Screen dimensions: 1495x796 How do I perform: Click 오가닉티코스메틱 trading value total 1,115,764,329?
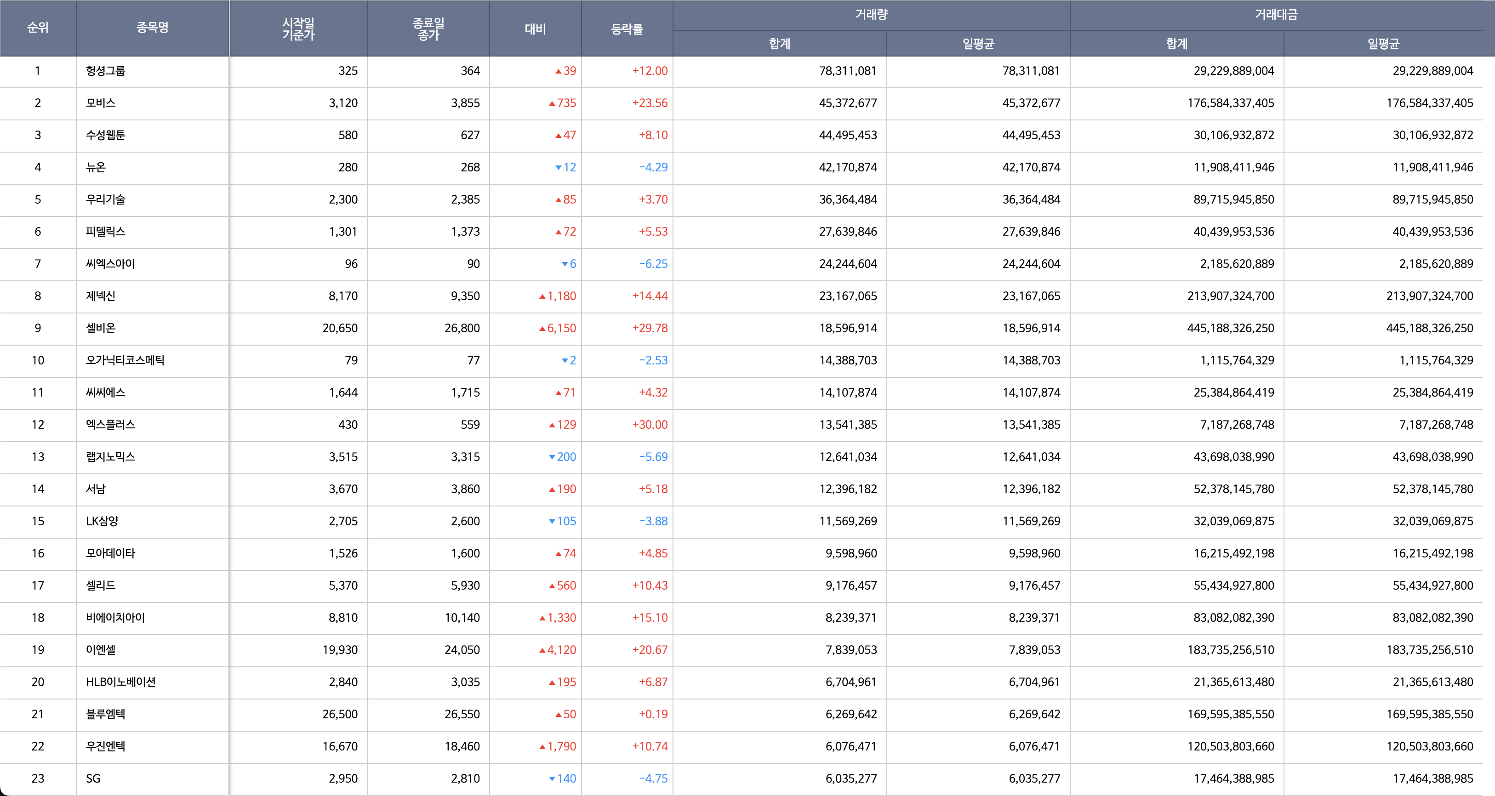coord(1237,360)
